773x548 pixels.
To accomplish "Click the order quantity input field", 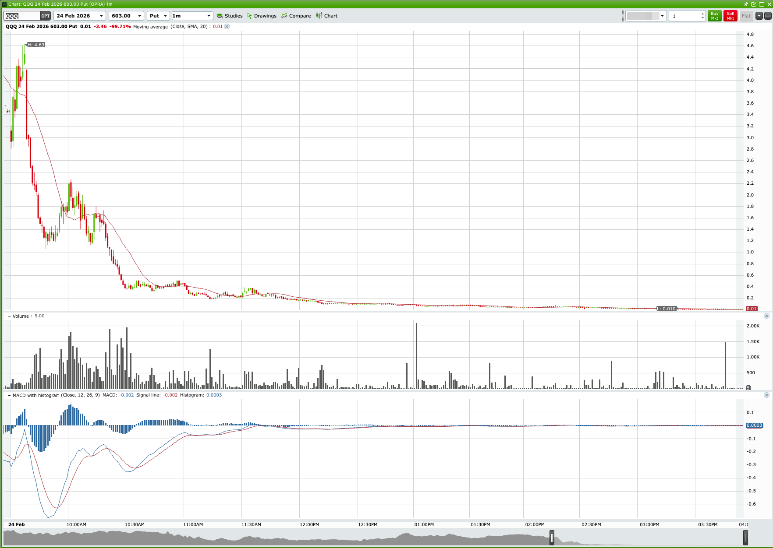I will click(x=684, y=16).
